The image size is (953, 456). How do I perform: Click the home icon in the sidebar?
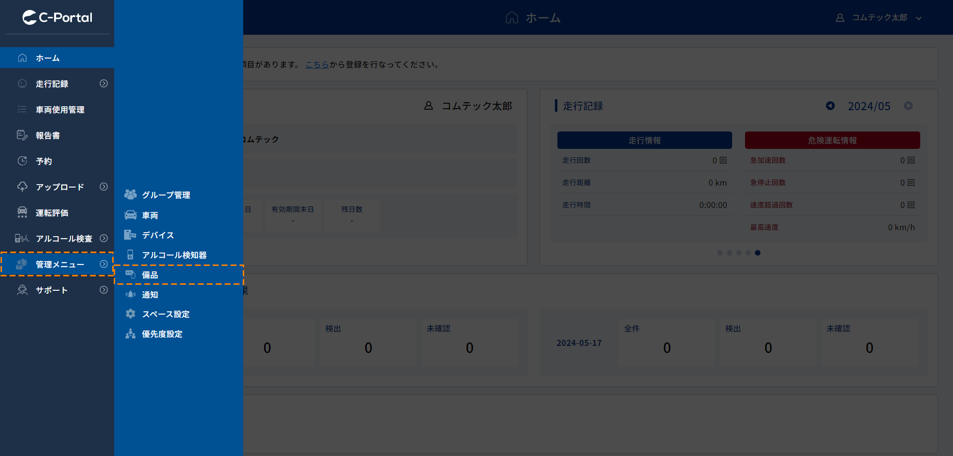tap(22, 58)
